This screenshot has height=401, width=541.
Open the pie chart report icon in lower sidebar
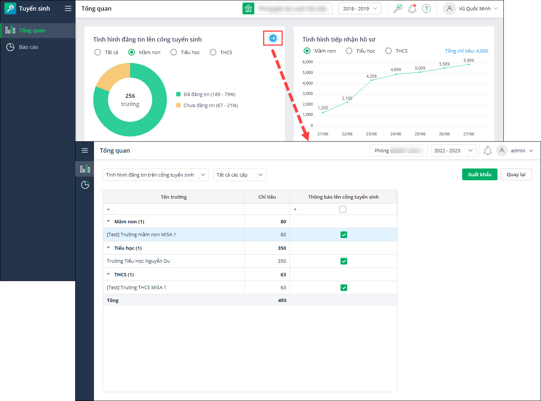(x=85, y=185)
